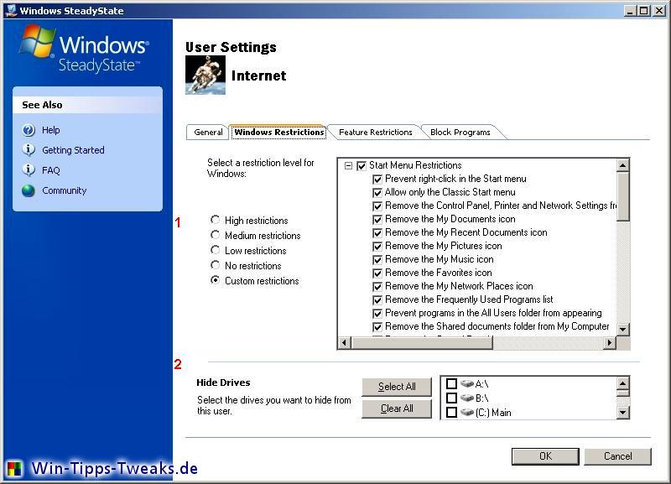The image size is (671, 484).
Task: Click the restrictions list vertical scrollbar thumb
Action: pos(622,196)
